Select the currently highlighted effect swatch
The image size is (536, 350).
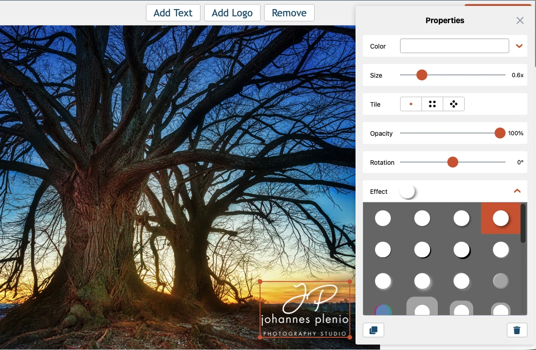501,218
